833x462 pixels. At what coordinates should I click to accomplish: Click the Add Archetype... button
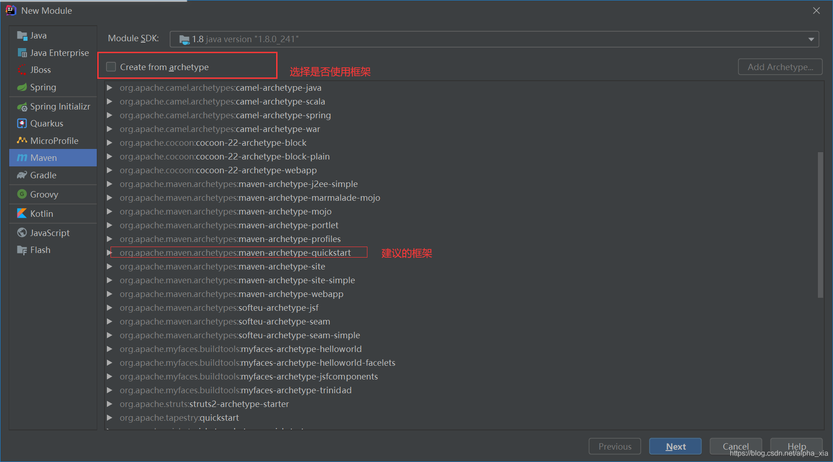pos(780,67)
